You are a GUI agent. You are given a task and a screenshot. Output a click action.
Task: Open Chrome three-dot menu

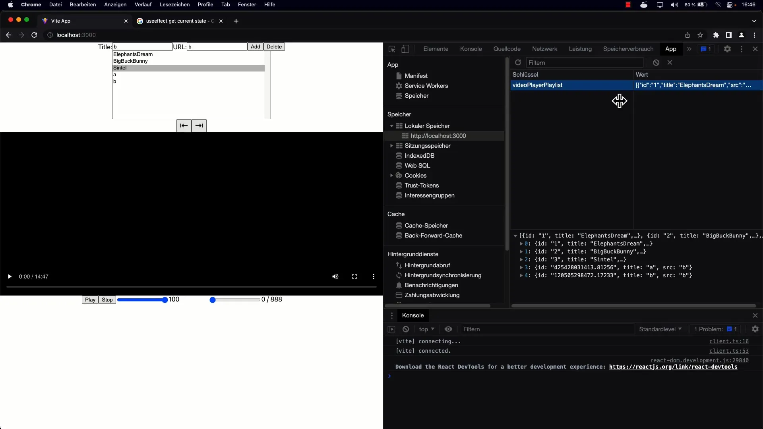pyautogui.click(x=755, y=35)
